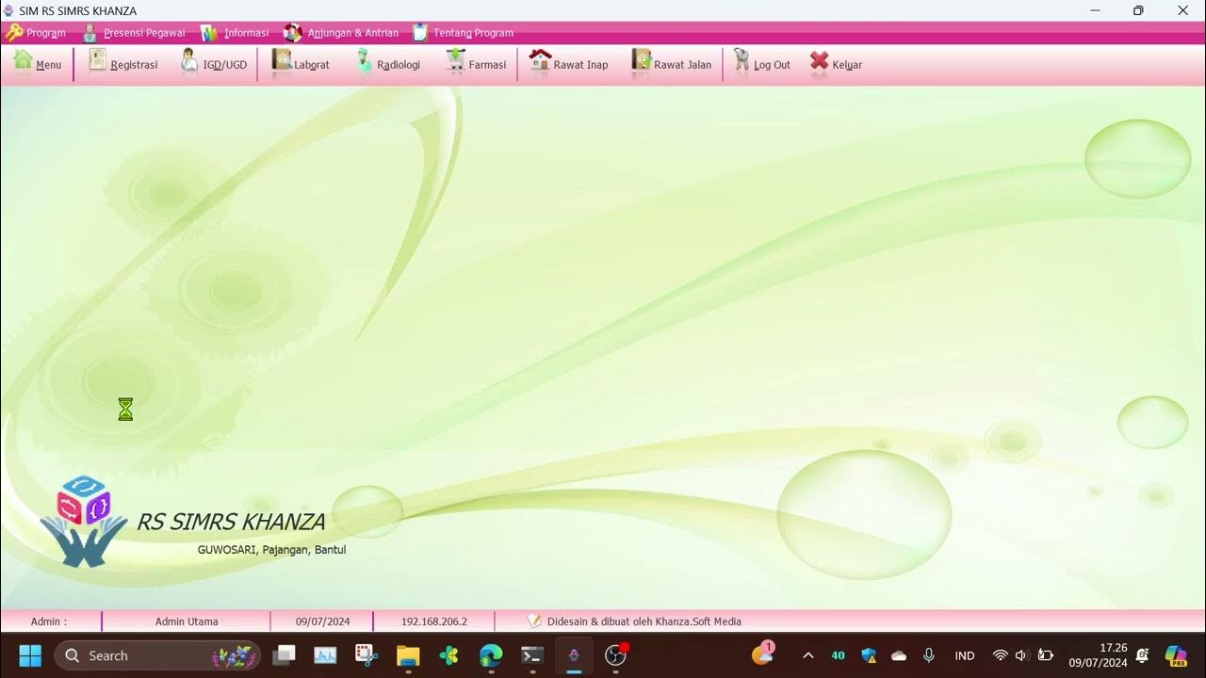Open File Explorer from the taskbar
This screenshot has height=678, width=1206.
tap(408, 655)
